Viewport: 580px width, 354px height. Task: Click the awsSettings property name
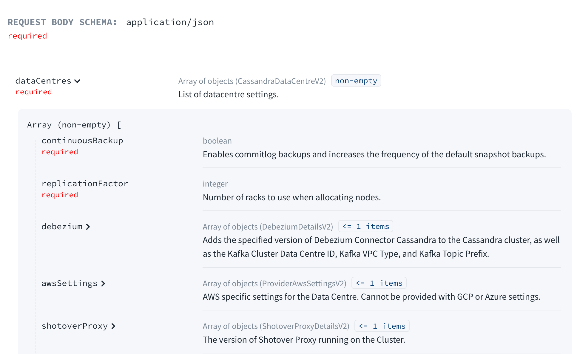point(69,283)
